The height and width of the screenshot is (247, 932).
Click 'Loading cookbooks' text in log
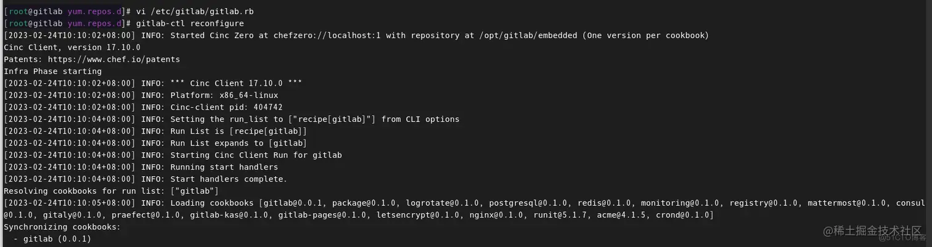[x=212, y=203]
